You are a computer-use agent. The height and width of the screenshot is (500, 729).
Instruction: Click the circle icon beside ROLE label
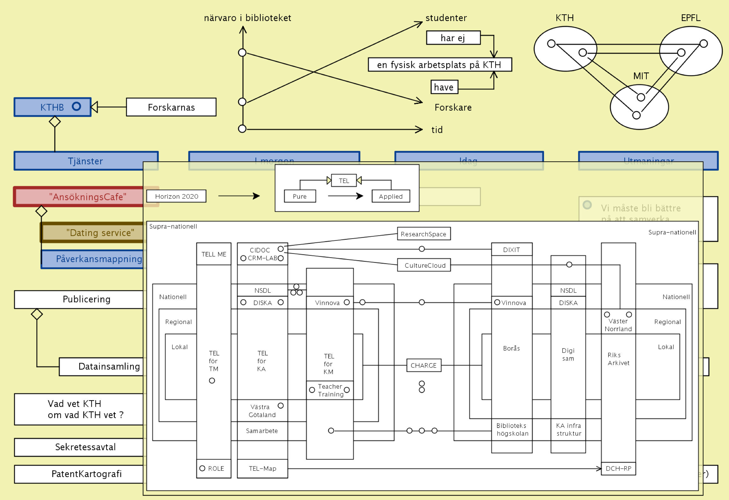point(202,468)
